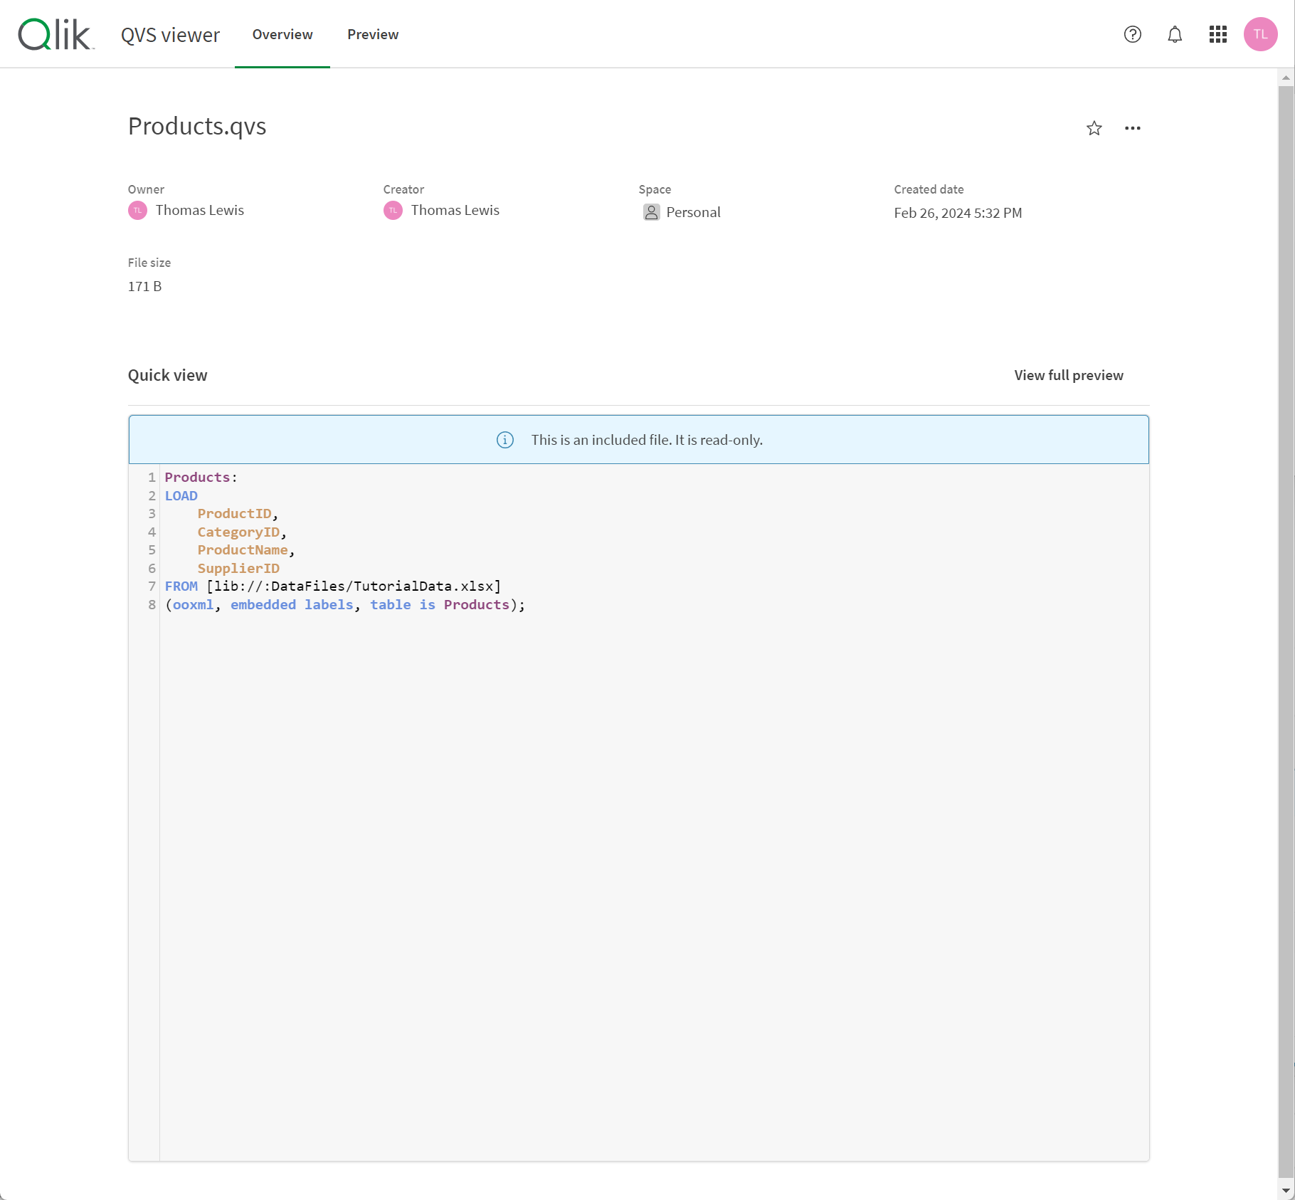Screen dimensions: 1295x1200
Task: Switch to the Preview tab
Action: point(373,34)
